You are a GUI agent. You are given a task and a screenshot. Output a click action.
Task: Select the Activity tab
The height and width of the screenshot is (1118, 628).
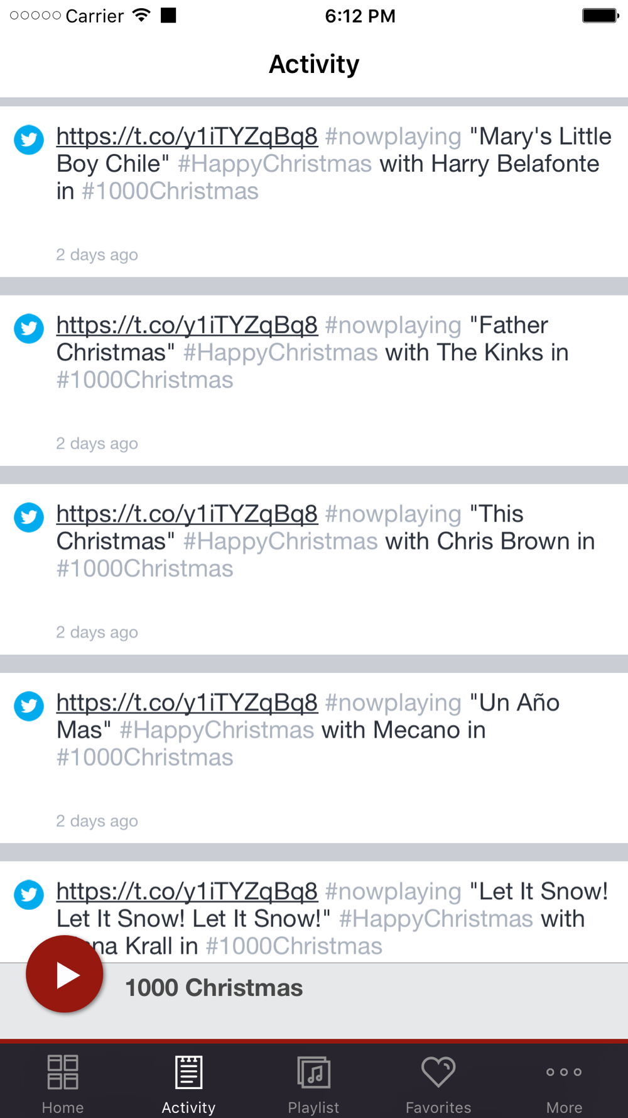pyautogui.click(x=188, y=1083)
